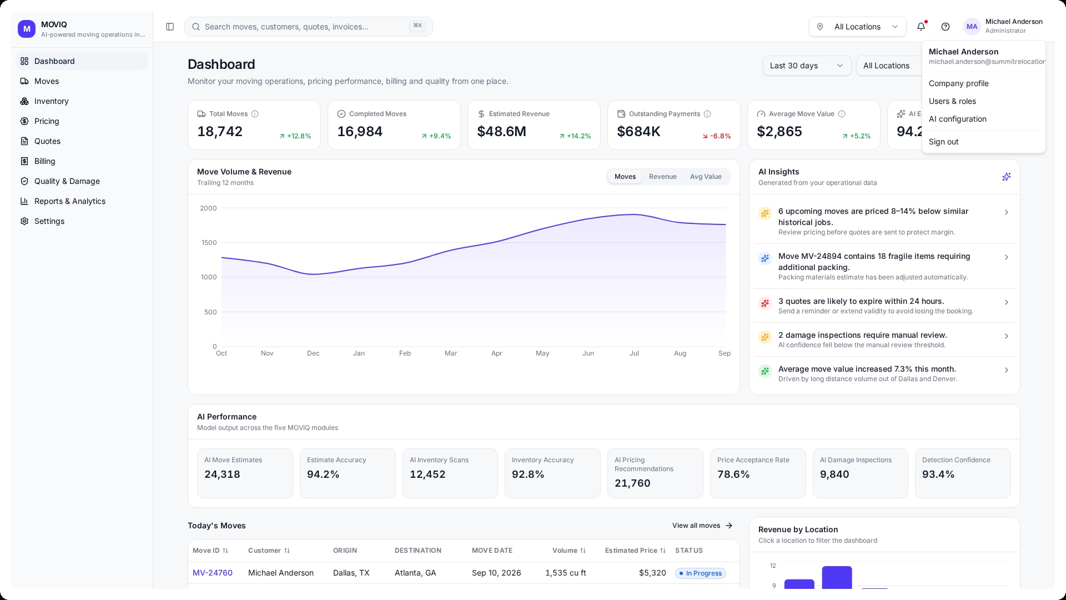The image size is (1066, 600).
Task: Click the Detection Confidence 93.4% card
Action: point(963,473)
